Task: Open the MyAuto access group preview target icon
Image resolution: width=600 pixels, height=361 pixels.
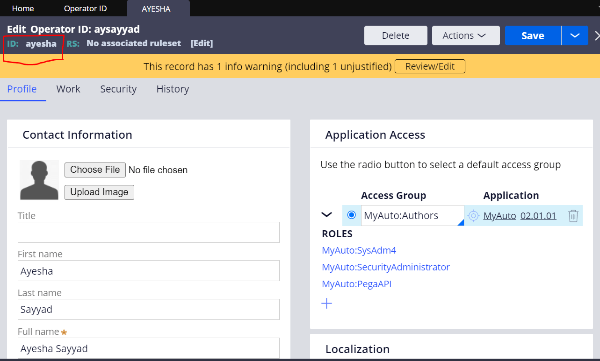Action: coord(473,216)
